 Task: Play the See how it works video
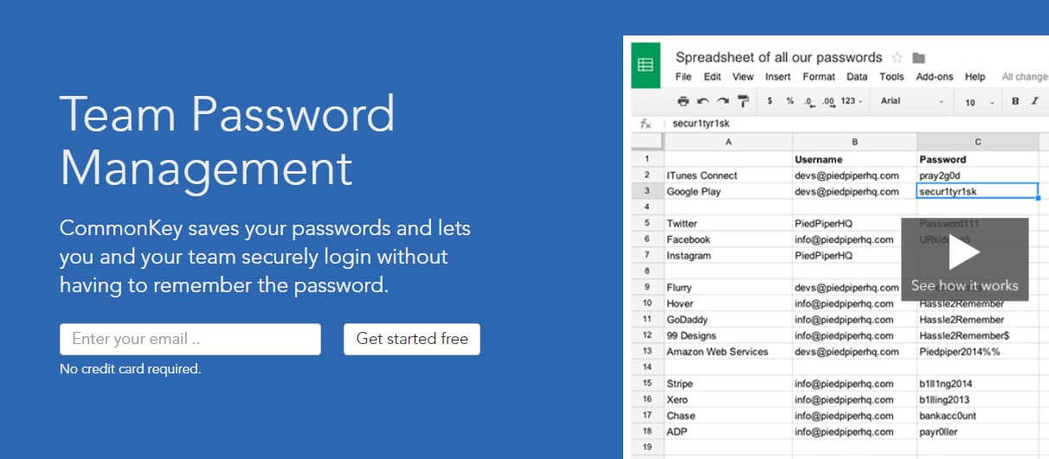tap(964, 258)
